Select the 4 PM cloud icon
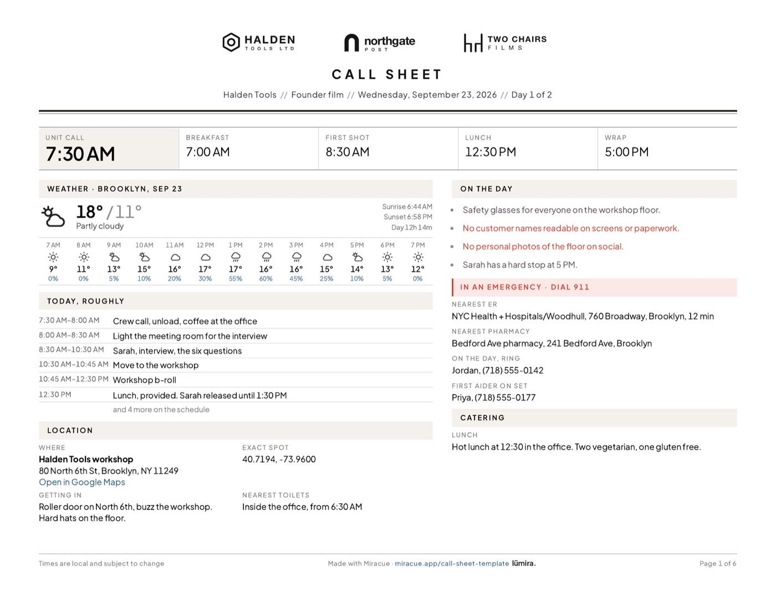776x599 pixels. 327,257
